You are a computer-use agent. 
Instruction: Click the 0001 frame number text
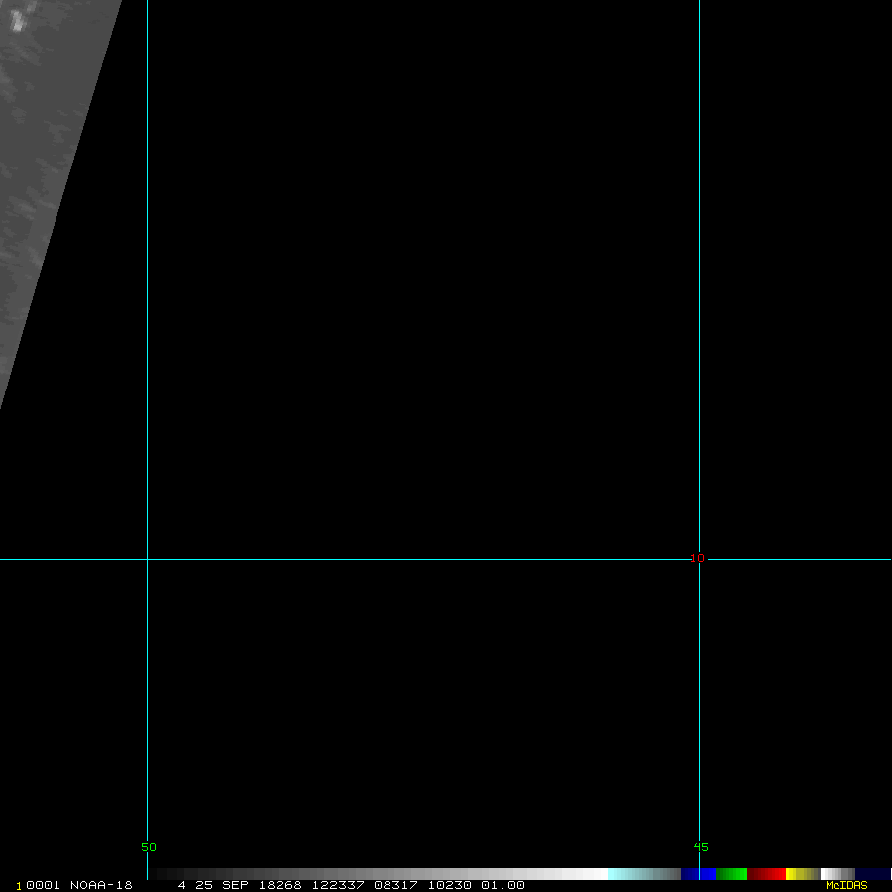pos(43,885)
